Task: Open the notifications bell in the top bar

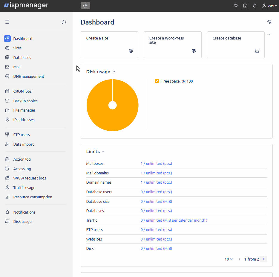Action: (x=255, y=6)
